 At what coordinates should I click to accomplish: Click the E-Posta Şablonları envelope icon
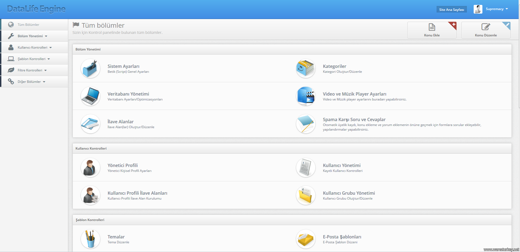(x=306, y=239)
